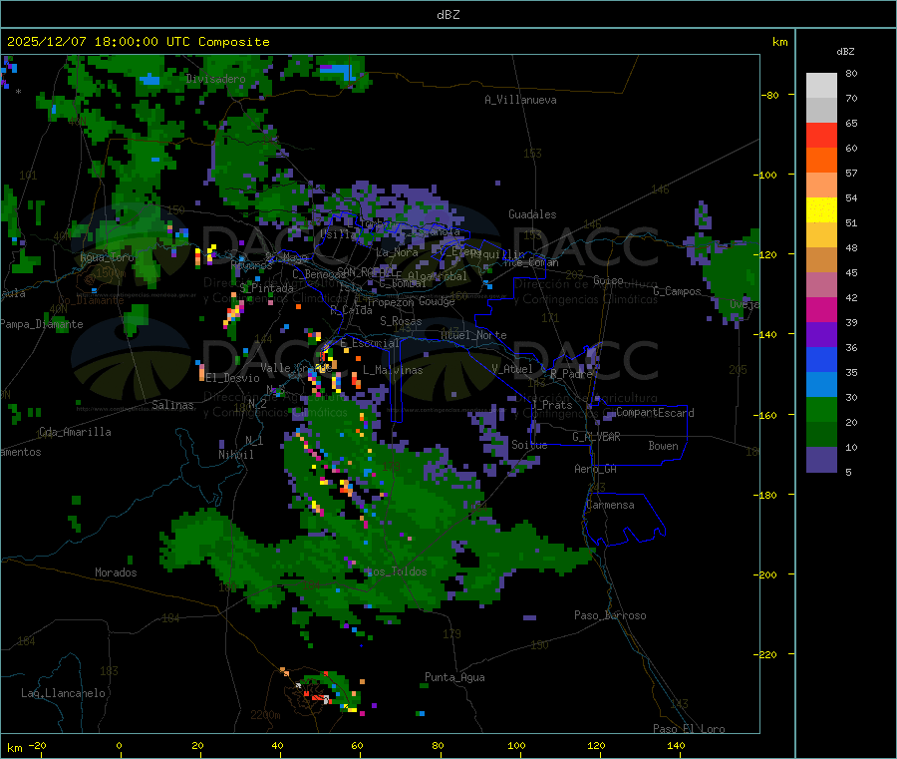
Task: Select the El_Desvio label
Action: tap(233, 378)
